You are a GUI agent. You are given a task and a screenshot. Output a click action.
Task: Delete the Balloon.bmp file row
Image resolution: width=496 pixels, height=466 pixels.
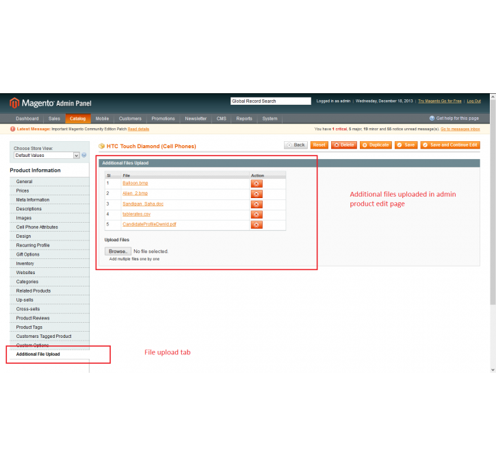pos(257,184)
